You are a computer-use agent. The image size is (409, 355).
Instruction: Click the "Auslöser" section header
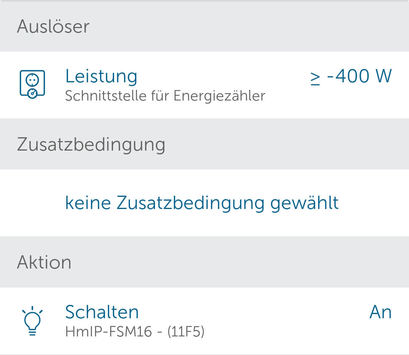coord(53,27)
